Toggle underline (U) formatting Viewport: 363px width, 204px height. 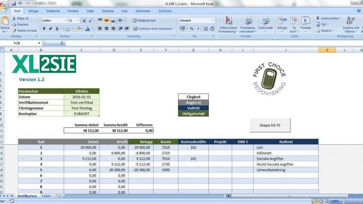click(x=57, y=29)
